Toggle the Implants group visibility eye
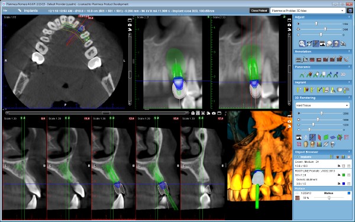Screen dimensions: 355x222 click(298, 157)
